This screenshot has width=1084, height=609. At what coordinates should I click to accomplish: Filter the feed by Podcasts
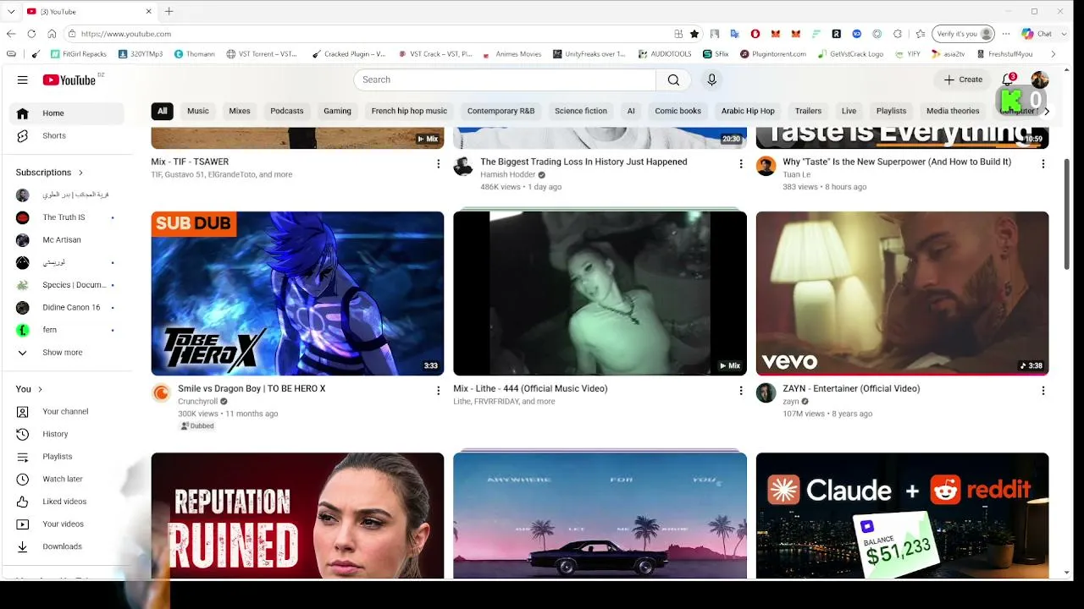pos(287,111)
